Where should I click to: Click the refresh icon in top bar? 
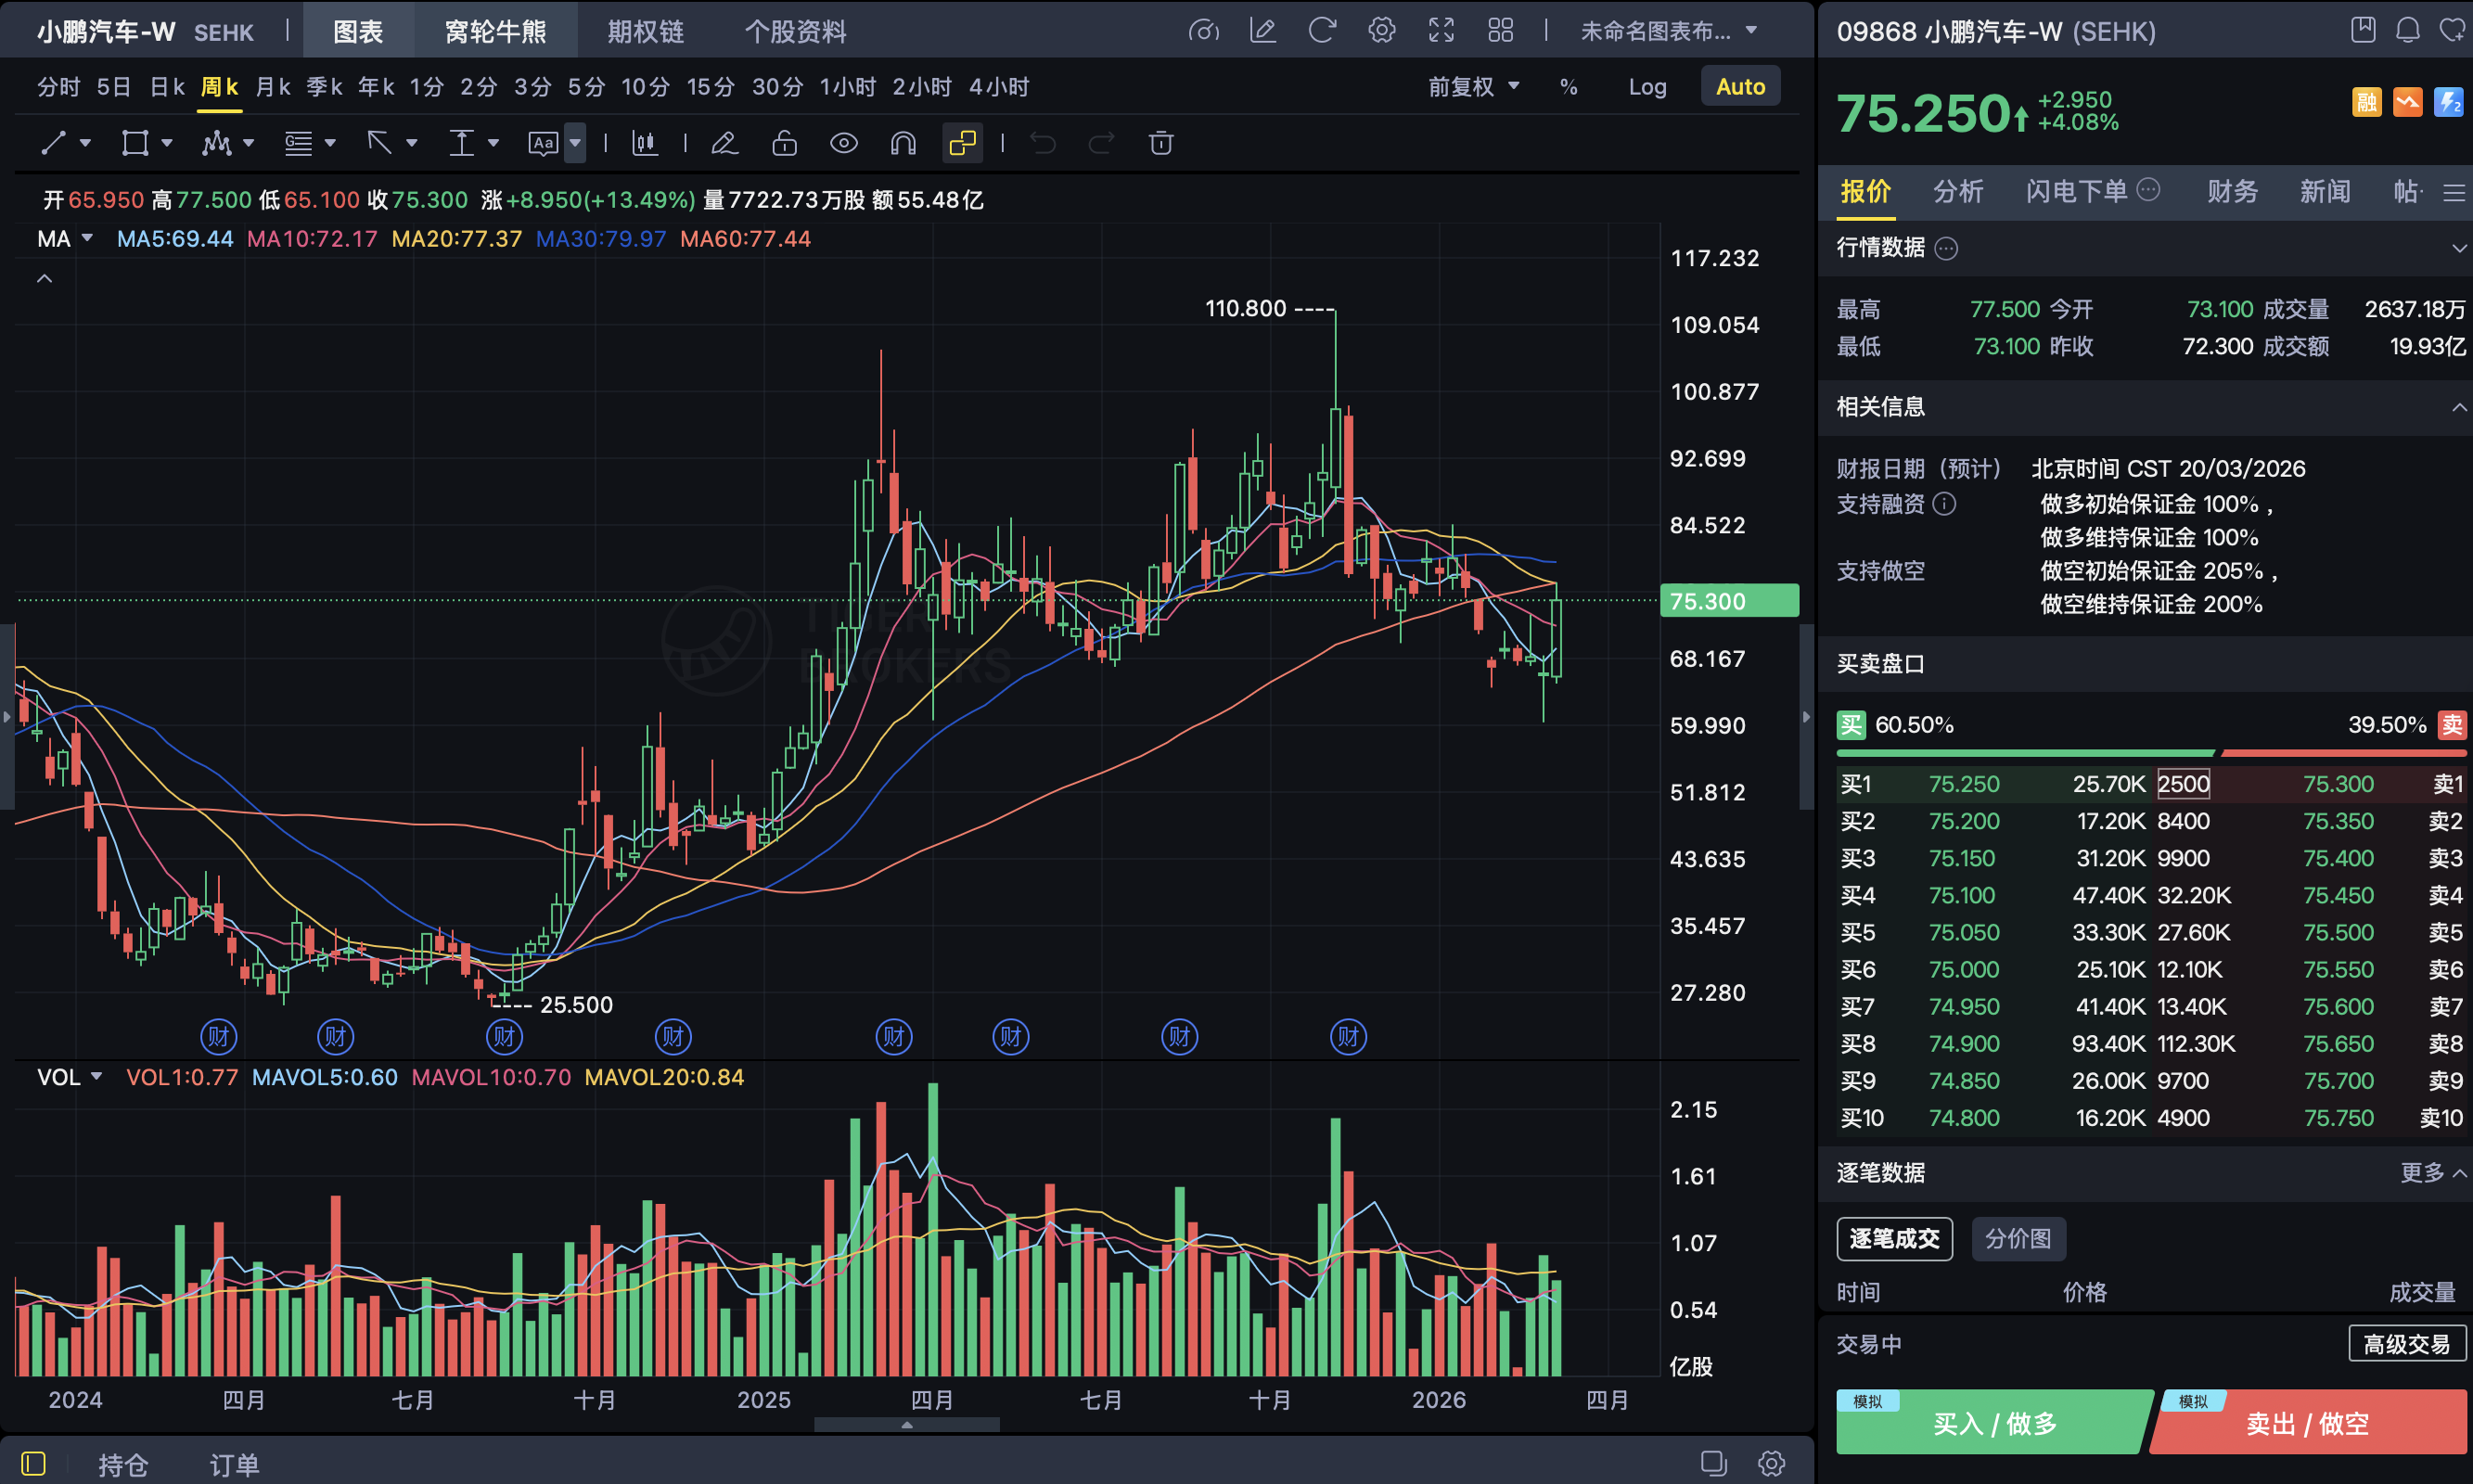(1322, 31)
